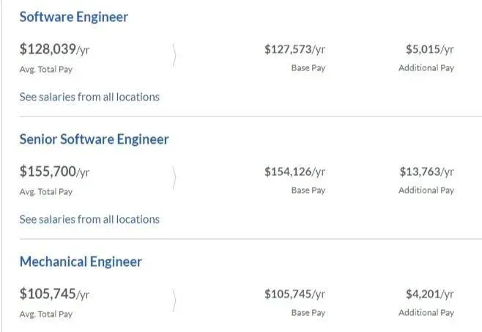Screen dimensions: 482x332
Task: Click the $127,573/yr base pay value
Action: pyautogui.click(x=294, y=50)
